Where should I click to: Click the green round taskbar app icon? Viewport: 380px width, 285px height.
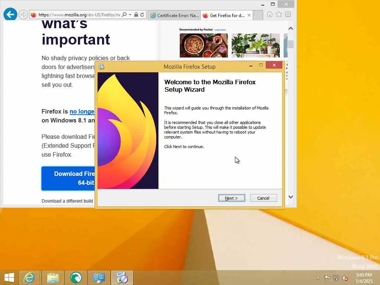coord(76,278)
